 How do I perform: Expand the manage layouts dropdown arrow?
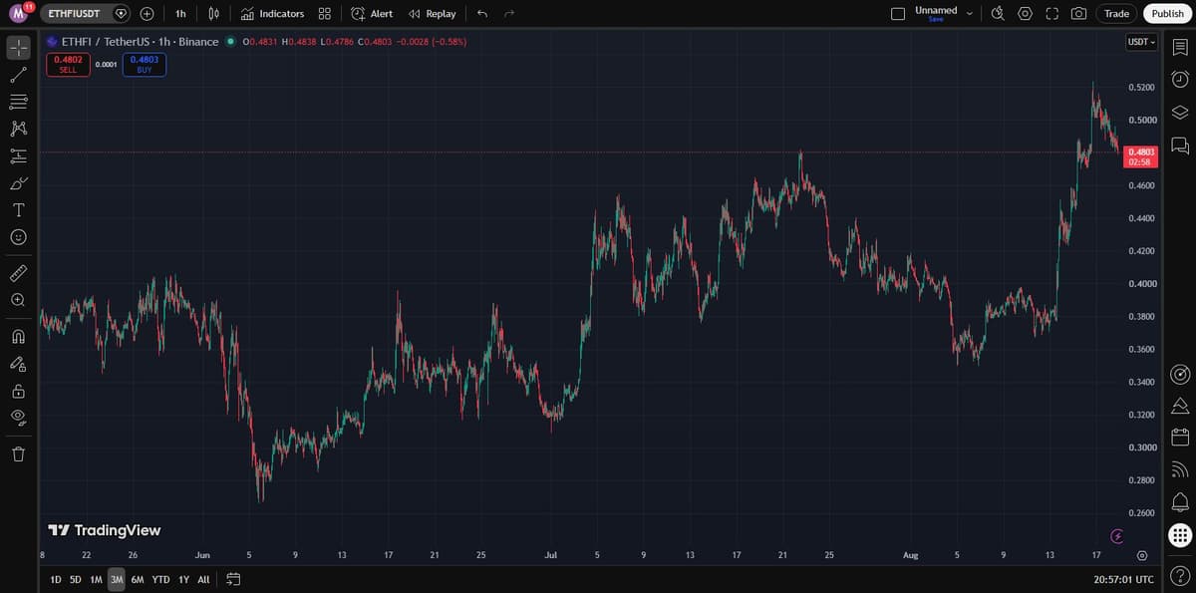coord(969,14)
